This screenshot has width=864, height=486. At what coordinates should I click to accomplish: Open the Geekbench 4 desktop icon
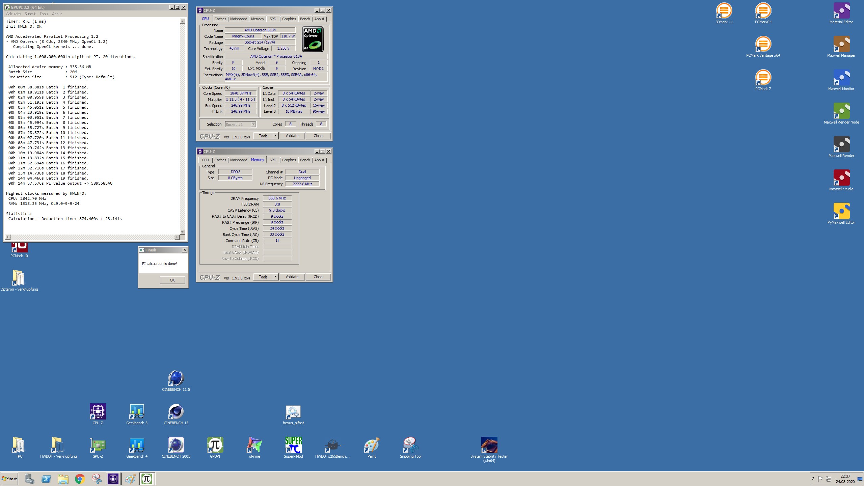(137, 448)
